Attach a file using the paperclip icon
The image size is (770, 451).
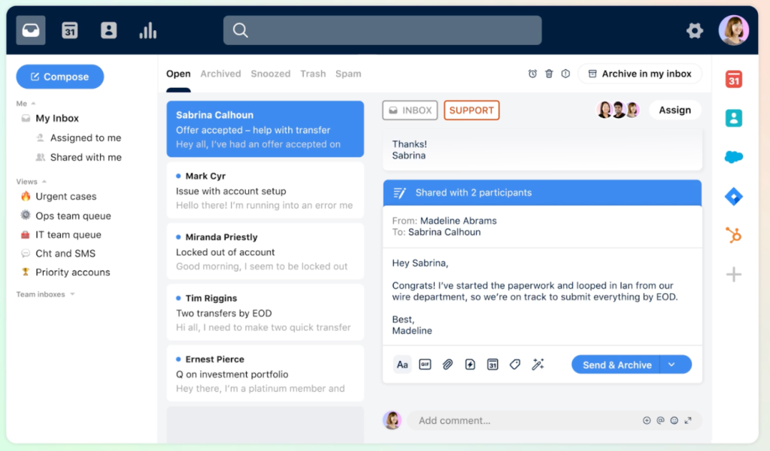447,364
